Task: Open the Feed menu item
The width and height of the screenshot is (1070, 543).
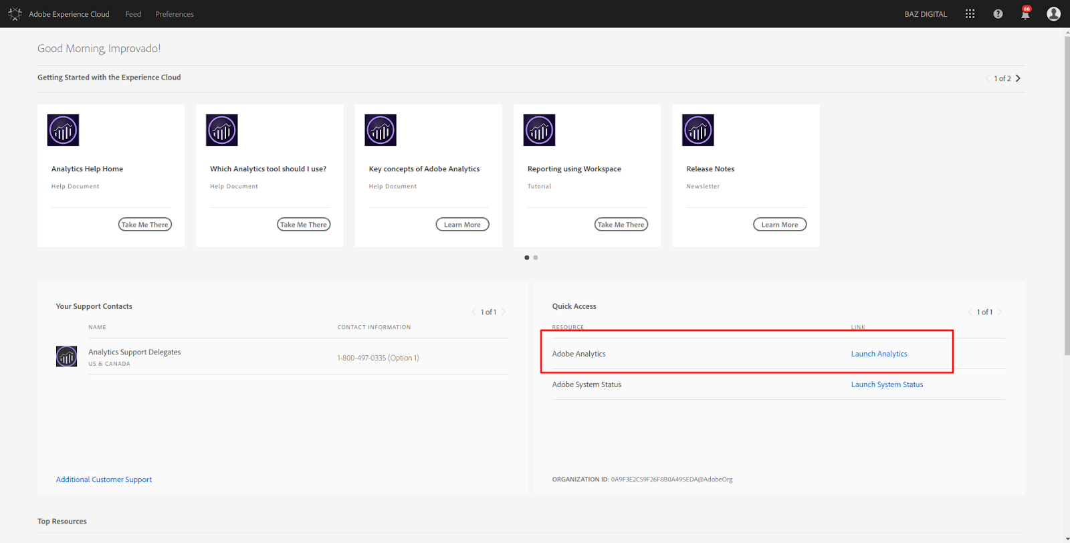Action: [x=133, y=14]
